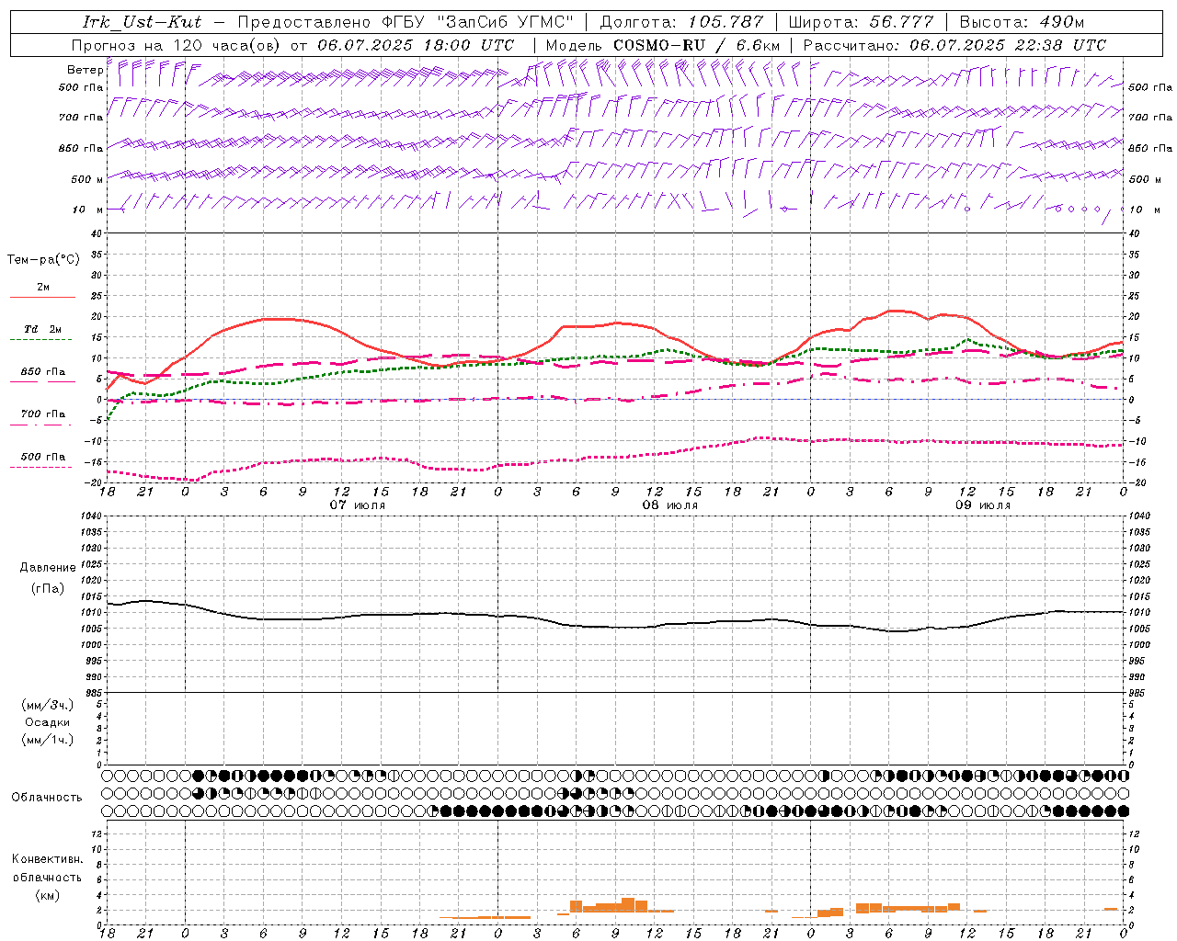This screenshot has height=941, width=1177.
Task: Click the Td 2м legend entry
Action: click(43, 329)
